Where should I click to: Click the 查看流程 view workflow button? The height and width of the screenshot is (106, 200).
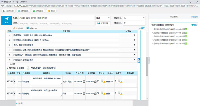pyautogui.click(x=102, y=23)
